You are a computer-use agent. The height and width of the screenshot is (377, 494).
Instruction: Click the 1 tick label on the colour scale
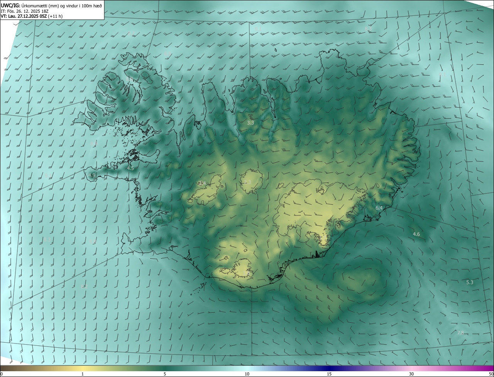point(83,374)
